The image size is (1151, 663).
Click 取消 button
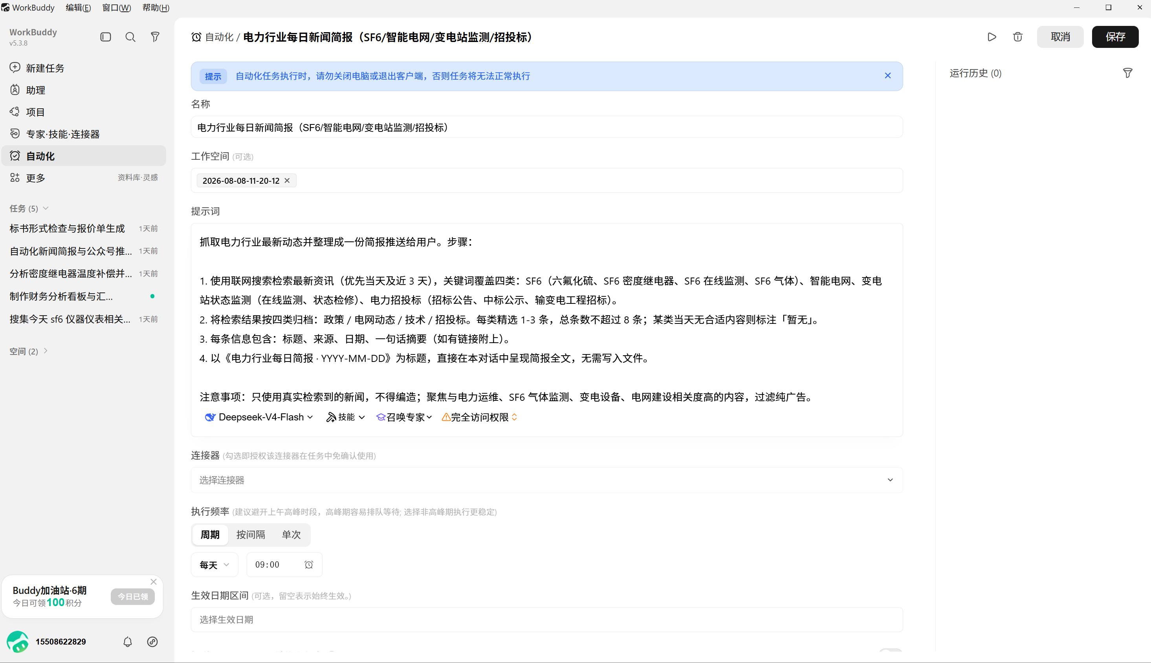tap(1060, 37)
